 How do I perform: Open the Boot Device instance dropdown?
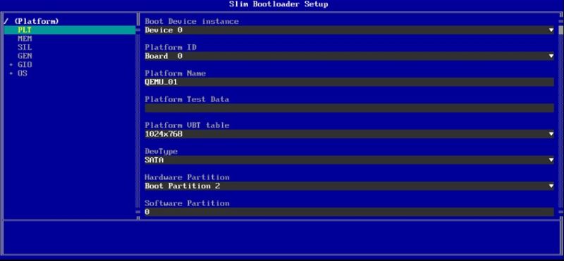click(x=349, y=30)
